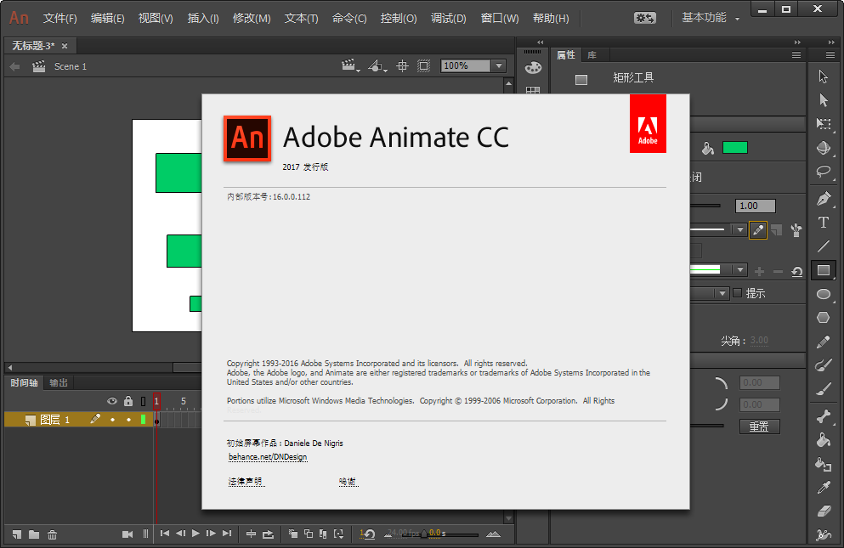Enable outline mode for layer 图层 1
Screen dimensions: 844x548
(x=144, y=419)
